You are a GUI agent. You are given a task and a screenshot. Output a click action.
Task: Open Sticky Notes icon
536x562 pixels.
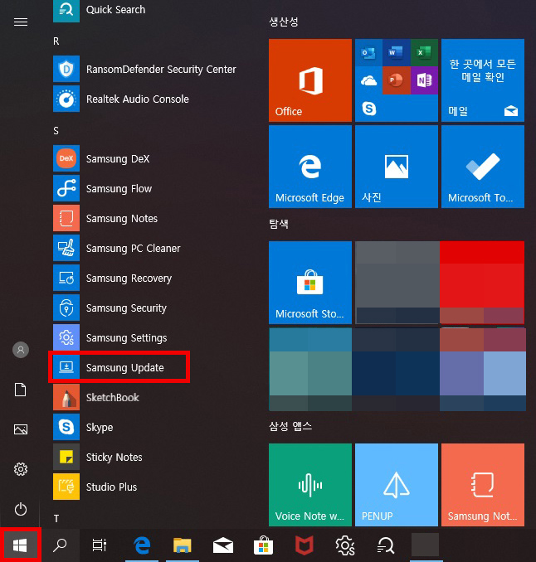pos(66,457)
